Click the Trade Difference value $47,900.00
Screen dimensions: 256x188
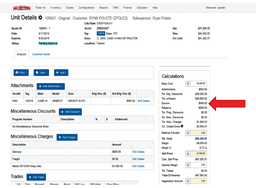point(201,175)
